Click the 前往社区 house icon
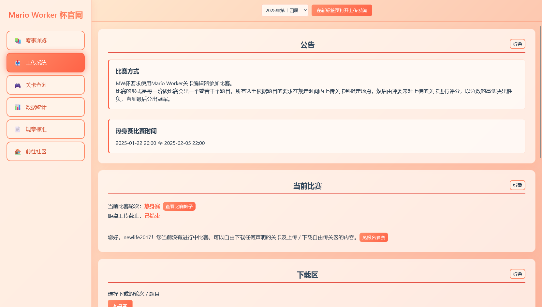 tap(18, 151)
